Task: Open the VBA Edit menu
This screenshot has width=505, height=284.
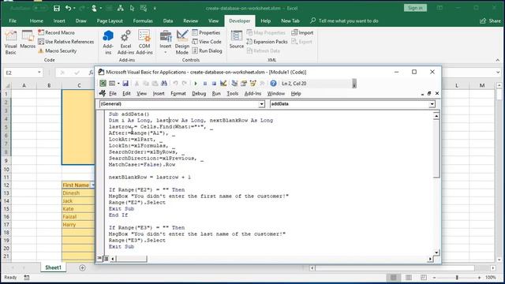Action: 126,93
